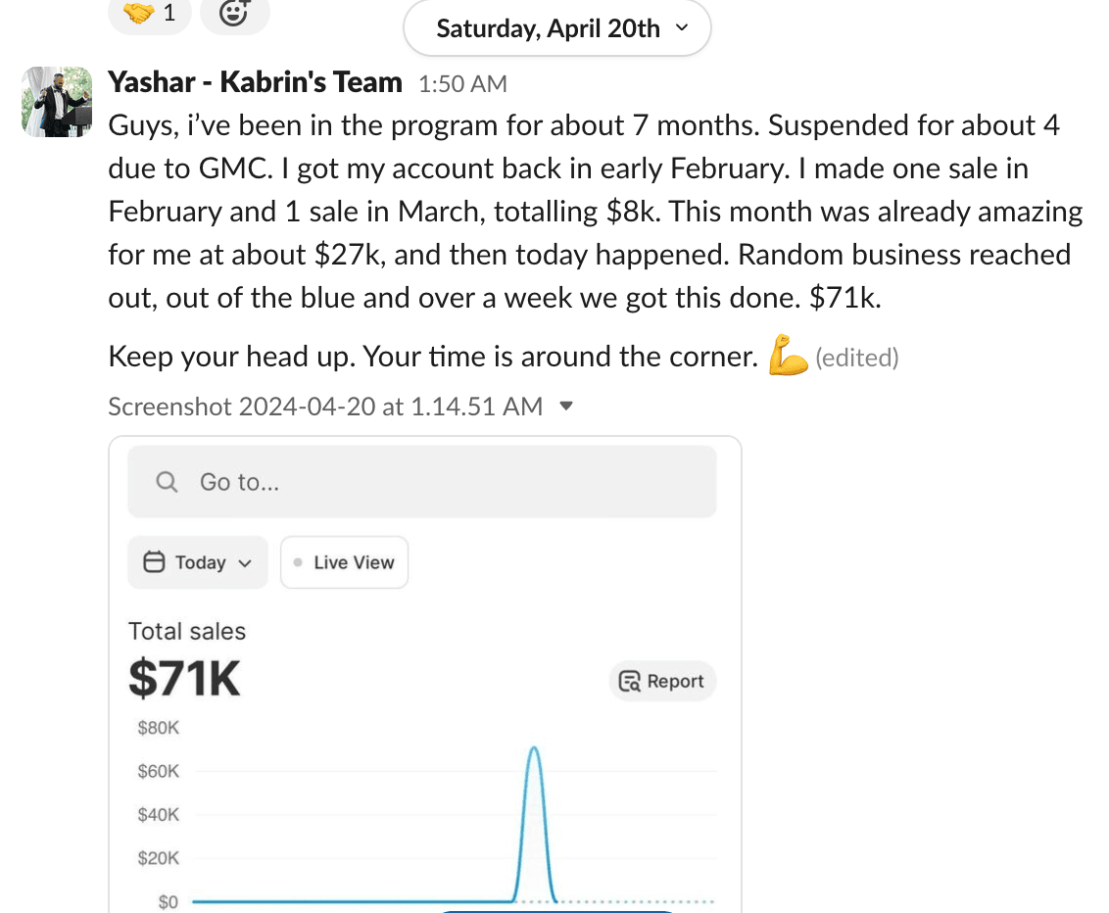1109x913 pixels.
Task: Open the add reaction emoji picker
Action: 233,14
